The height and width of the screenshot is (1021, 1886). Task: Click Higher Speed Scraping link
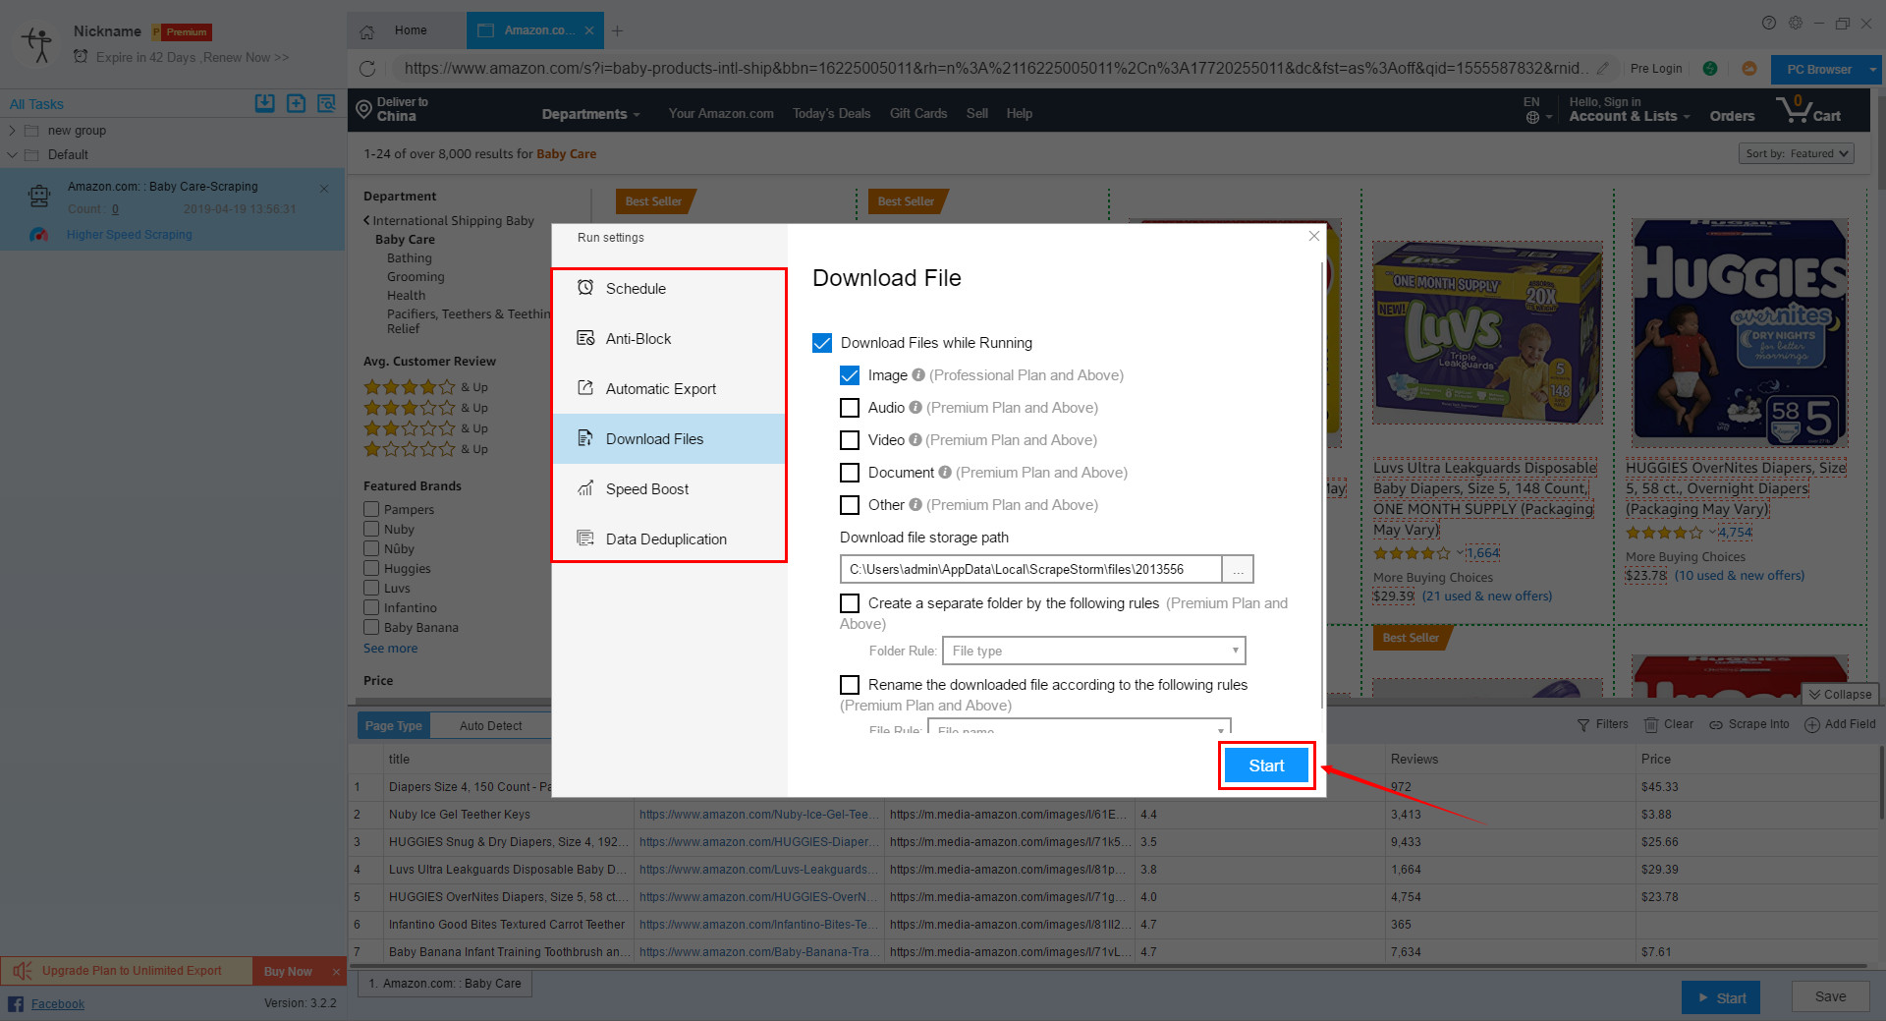[129, 235]
